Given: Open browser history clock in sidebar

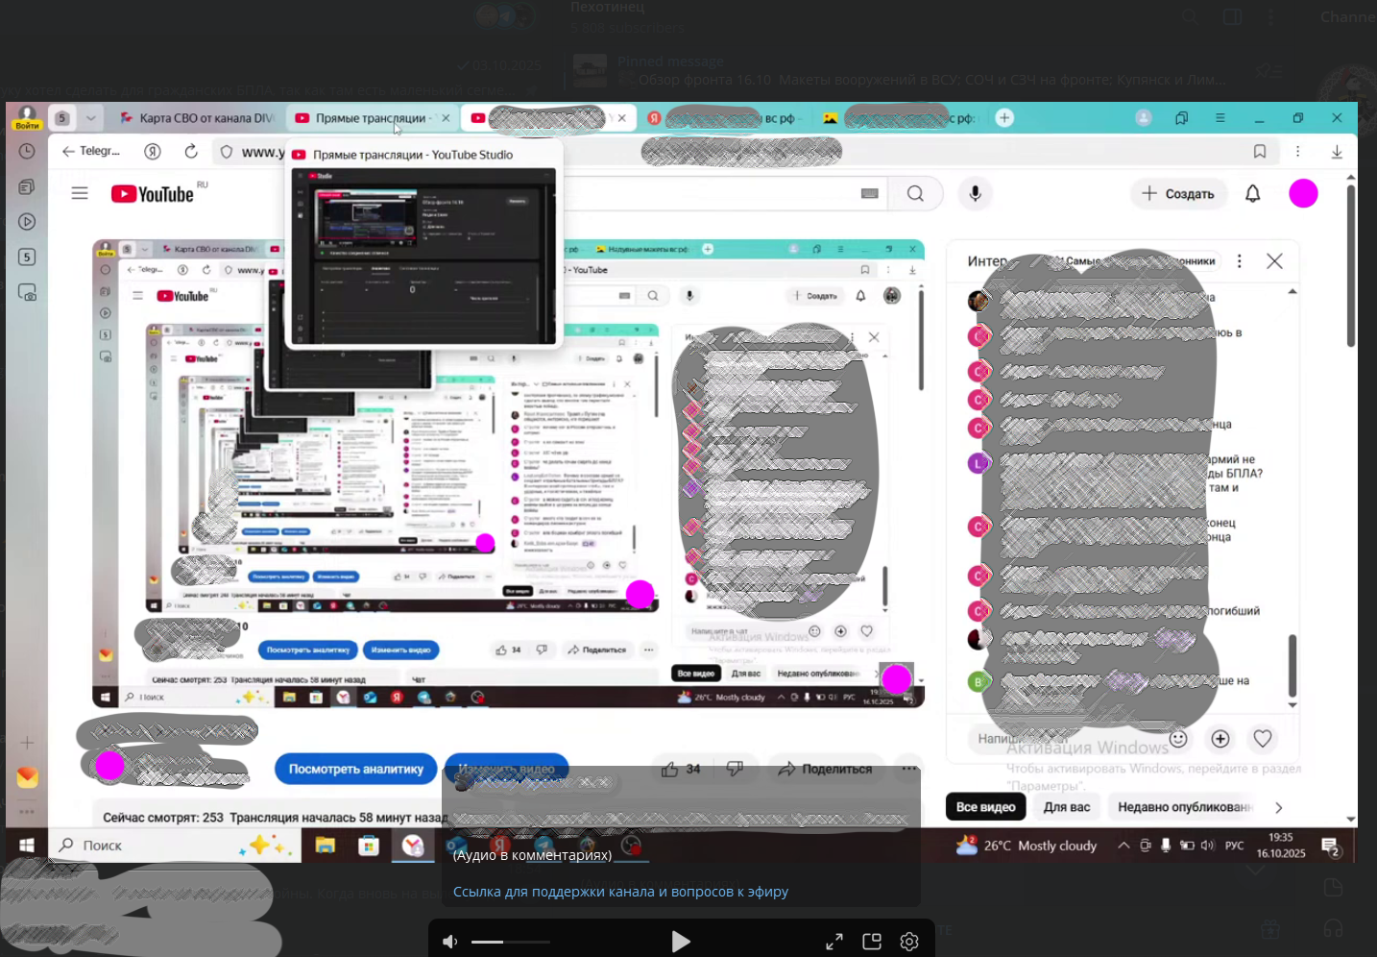Looking at the screenshot, I should (x=27, y=151).
